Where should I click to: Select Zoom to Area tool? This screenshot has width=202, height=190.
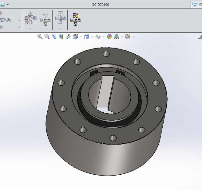click(x=47, y=37)
